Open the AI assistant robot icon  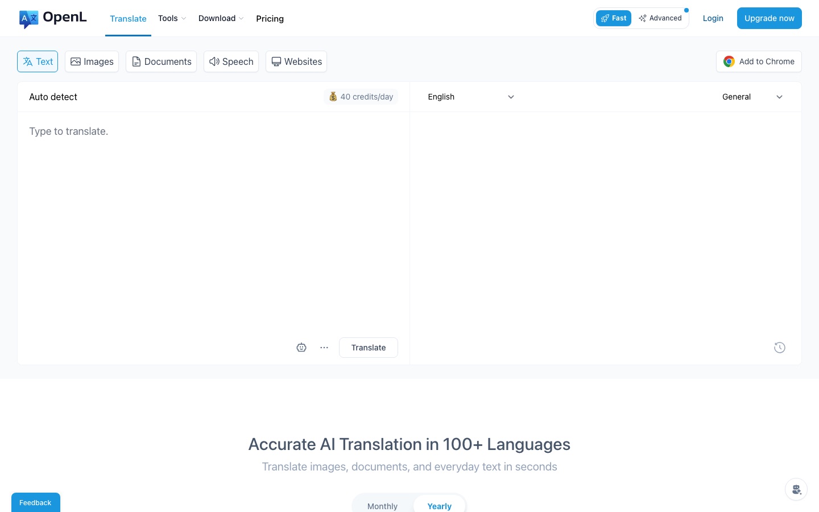[x=301, y=348]
